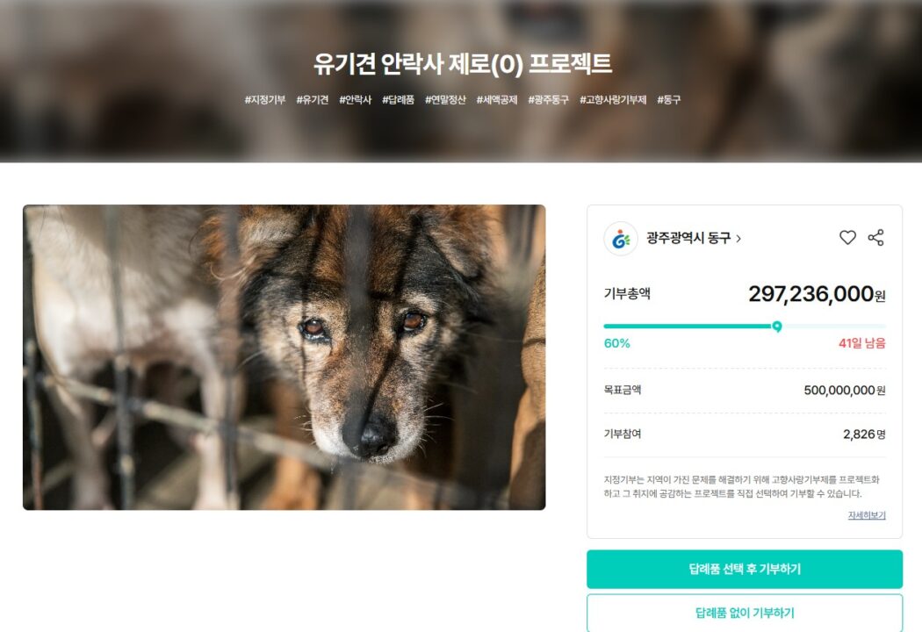The width and height of the screenshot is (922, 632).
Task: Click the project title 유기견 안락사 제로(0) 프로젝트
Action: (462, 64)
